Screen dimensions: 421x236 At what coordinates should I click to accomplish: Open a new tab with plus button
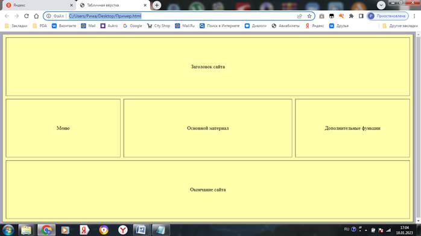[x=157, y=5]
